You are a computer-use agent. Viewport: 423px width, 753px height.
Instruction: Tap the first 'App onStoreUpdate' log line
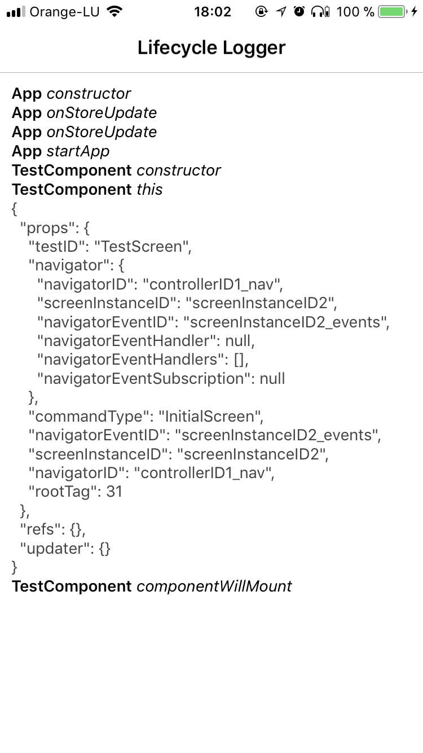(84, 113)
